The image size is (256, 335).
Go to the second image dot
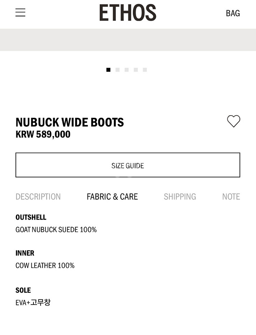click(117, 70)
